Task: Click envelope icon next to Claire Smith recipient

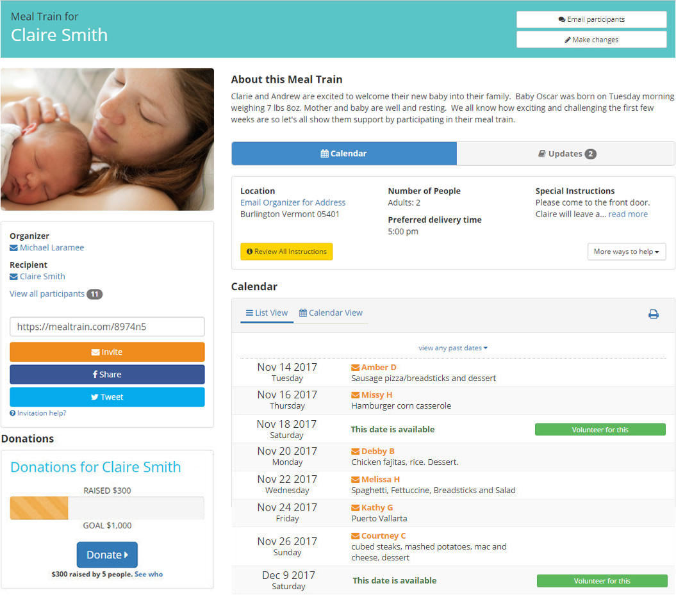Action: pos(13,277)
